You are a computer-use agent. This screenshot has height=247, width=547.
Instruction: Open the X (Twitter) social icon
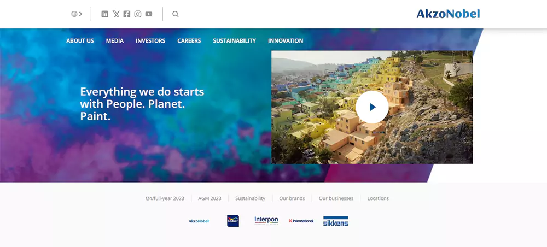pyautogui.click(x=116, y=14)
